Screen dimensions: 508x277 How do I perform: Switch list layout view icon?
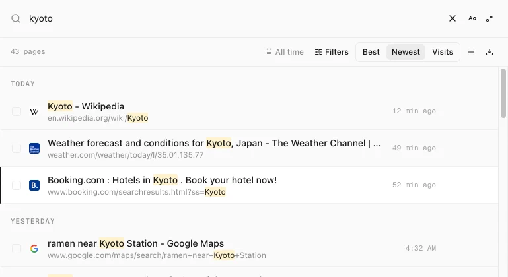tap(471, 52)
